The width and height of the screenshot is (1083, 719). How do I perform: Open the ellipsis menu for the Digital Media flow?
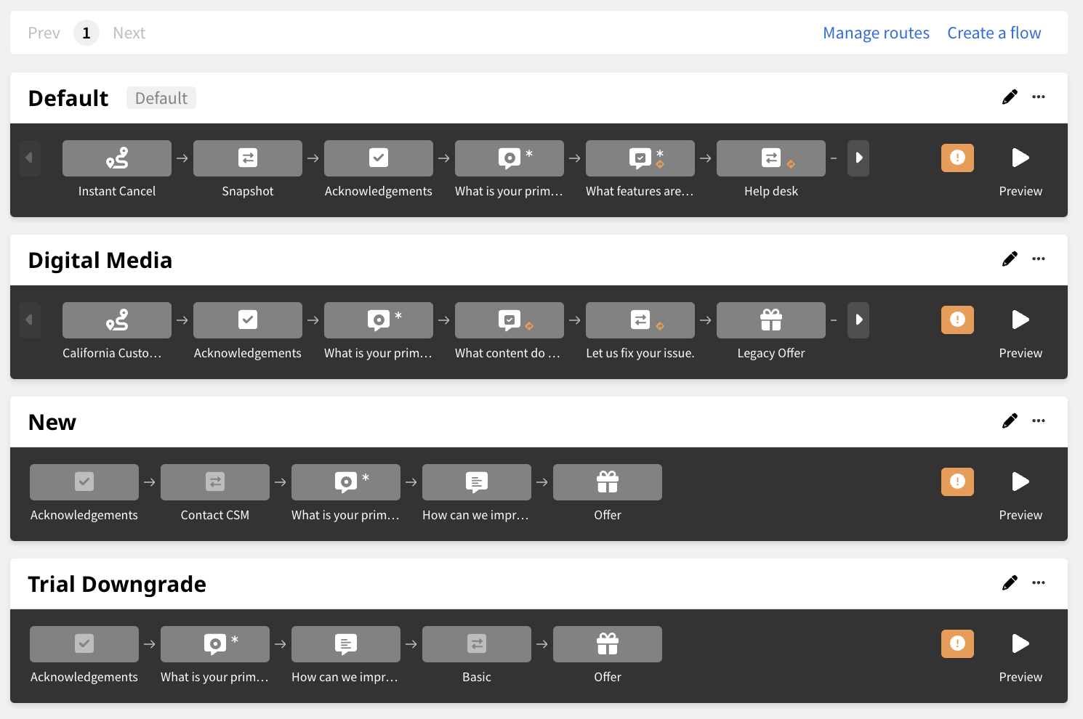[x=1038, y=259]
